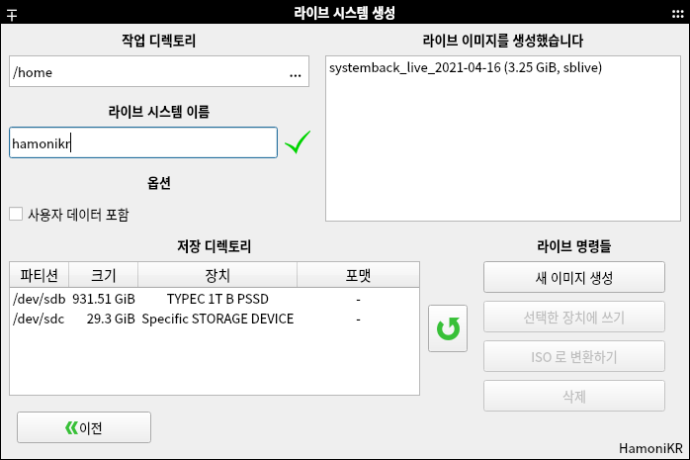Click the Specific STORAGE DEVICE cell
The image size is (690, 460).
[217, 319]
